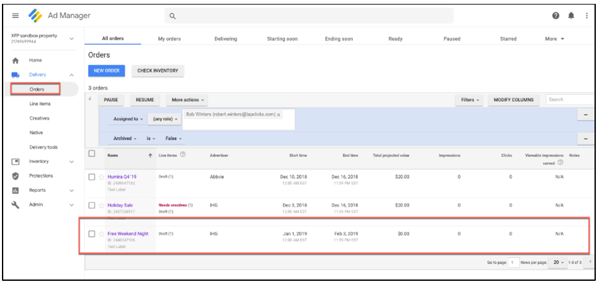The height and width of the screenshot is (286, 601).
Task: Click the Inventory icon in sidebar
Action: click(x=16, y=161)
